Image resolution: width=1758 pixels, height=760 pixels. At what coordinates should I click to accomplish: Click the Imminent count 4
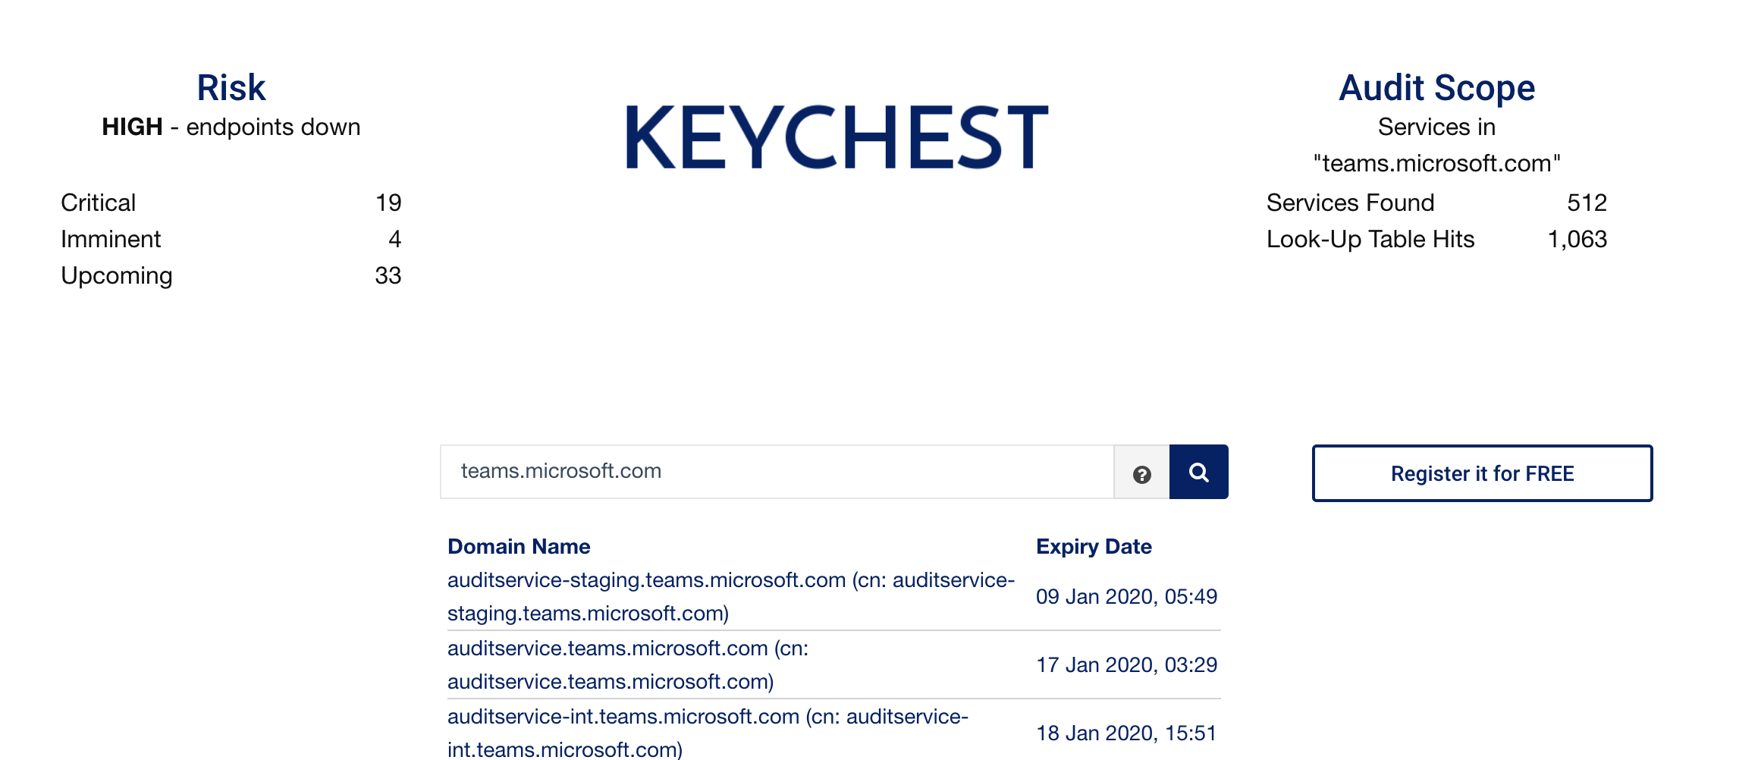[394, 239]
